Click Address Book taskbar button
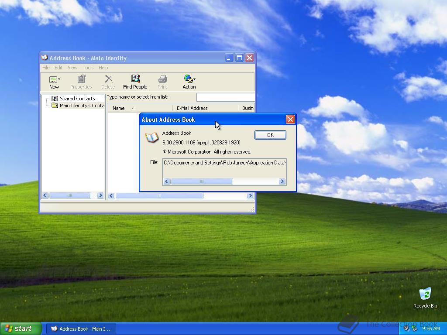This screenshot has height=335, width=447. click(x=81, y=329)
